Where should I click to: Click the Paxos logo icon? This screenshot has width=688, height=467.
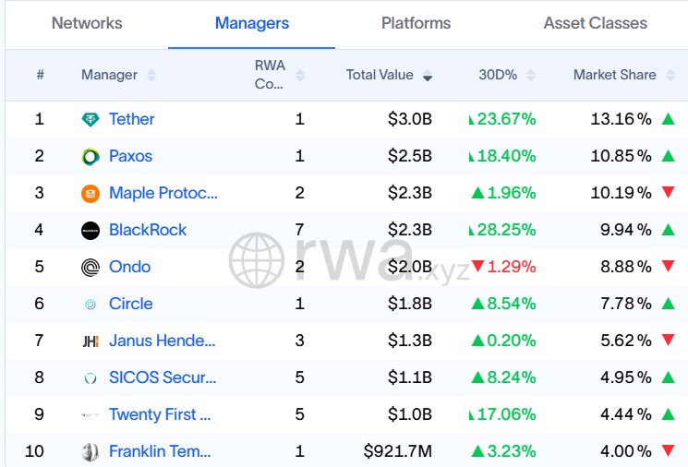(x=91, y=156)
